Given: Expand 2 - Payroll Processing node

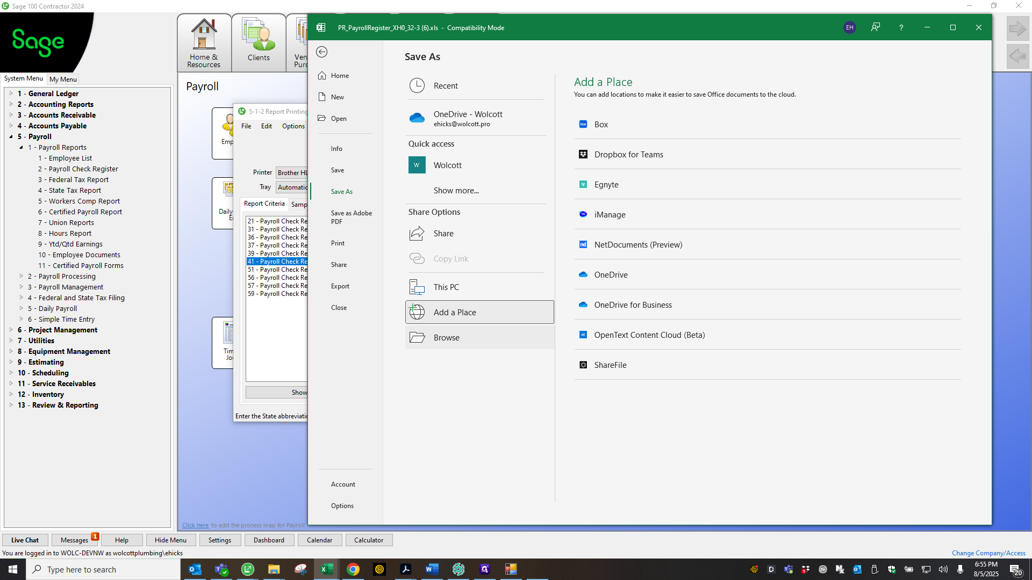Looking at the screenshot, I should [x=21, y=276].
